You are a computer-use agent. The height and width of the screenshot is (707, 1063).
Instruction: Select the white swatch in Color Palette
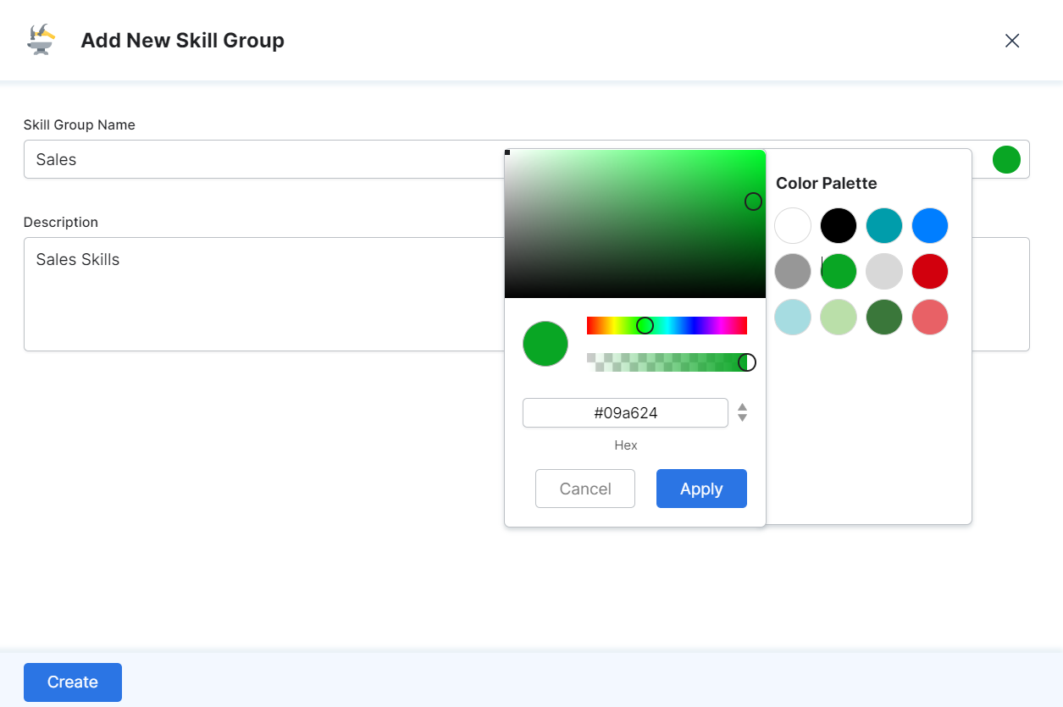(x=793, y=225)
